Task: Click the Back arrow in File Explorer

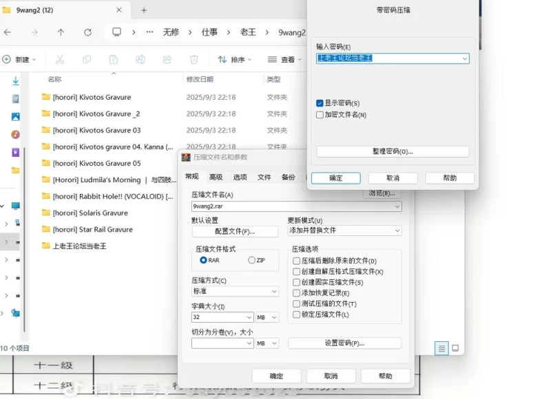Action: coord(8,32)
